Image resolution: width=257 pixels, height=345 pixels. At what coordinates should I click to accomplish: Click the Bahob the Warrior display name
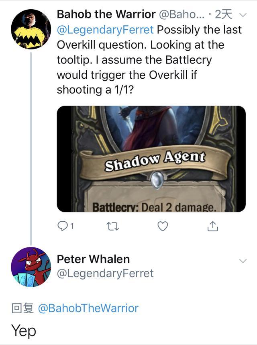tap(106, 14)
